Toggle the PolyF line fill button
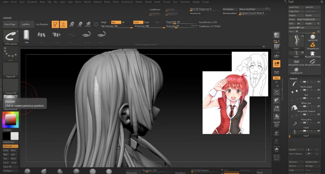The width and height of the screenshot is (325, 174). (x=276, y=125)
